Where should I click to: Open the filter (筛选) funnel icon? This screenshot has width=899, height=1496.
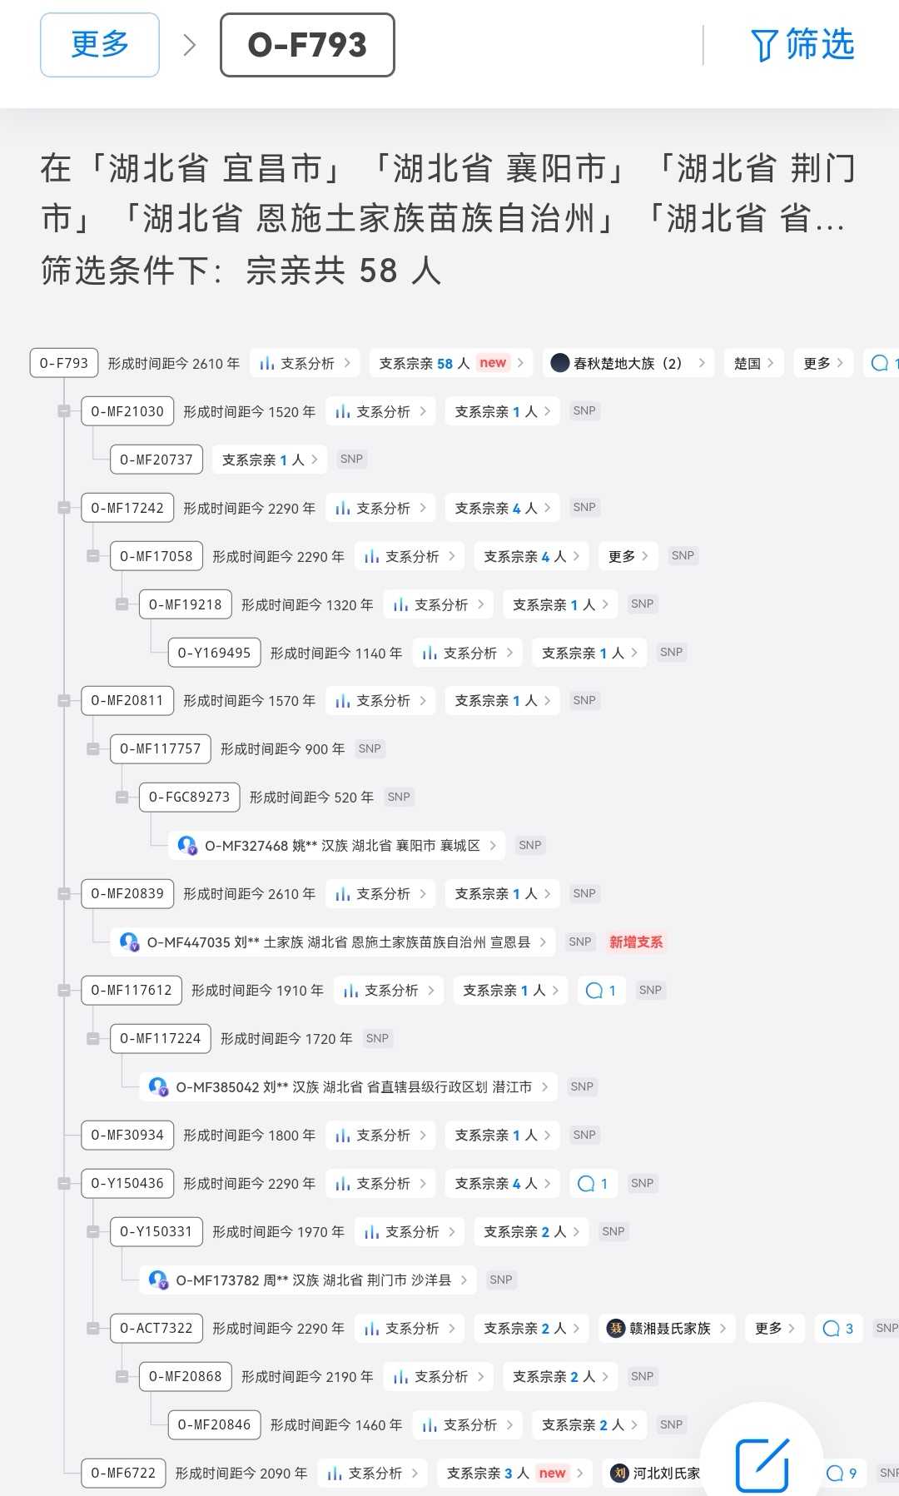tap(763, 46)
